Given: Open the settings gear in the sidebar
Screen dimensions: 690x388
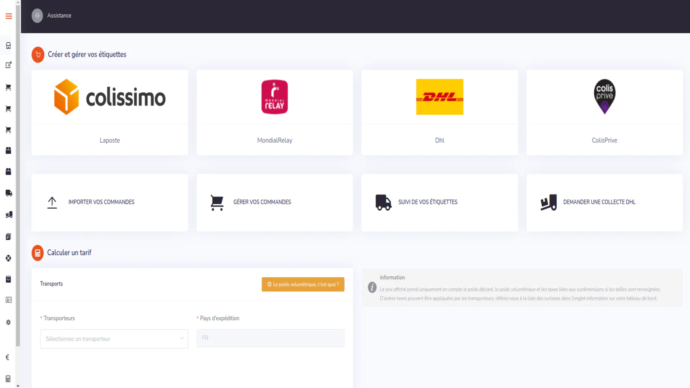Looking at the screenshot, I should pos(8,322).
